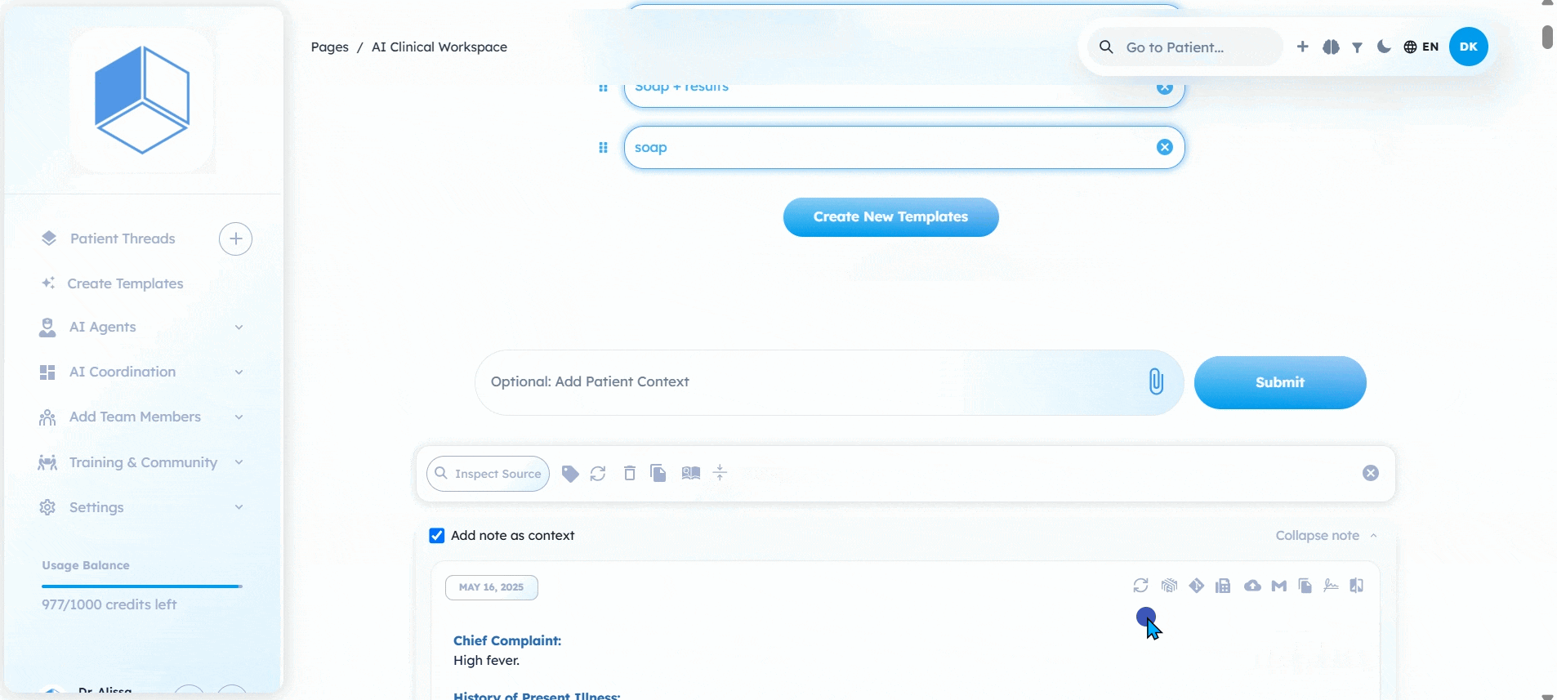The image size is (1557, 700).
Task: Click the git diamond icon in note header
Action: click(1197, 586)
